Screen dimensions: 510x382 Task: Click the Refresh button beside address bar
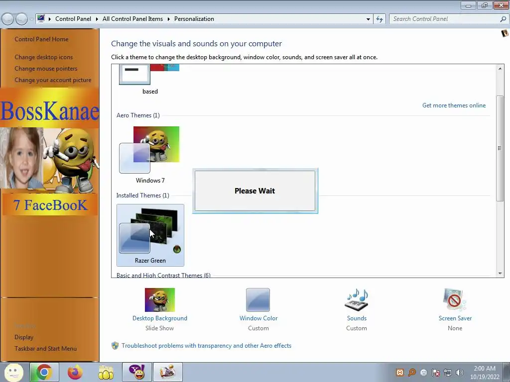(379, 19)
